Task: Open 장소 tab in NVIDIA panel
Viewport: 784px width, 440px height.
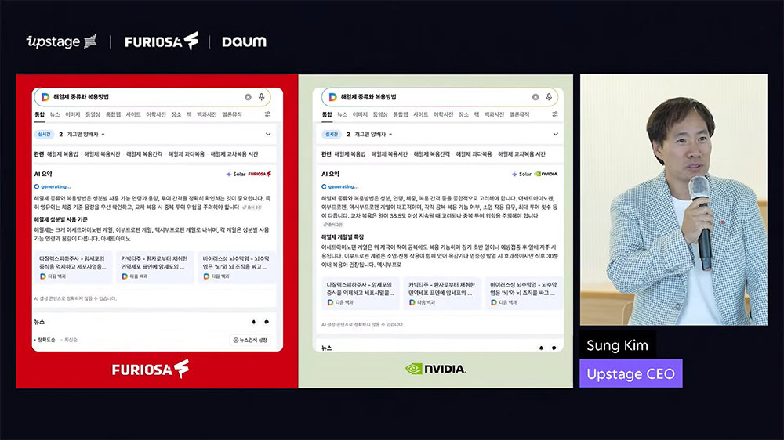Action: 463,115
